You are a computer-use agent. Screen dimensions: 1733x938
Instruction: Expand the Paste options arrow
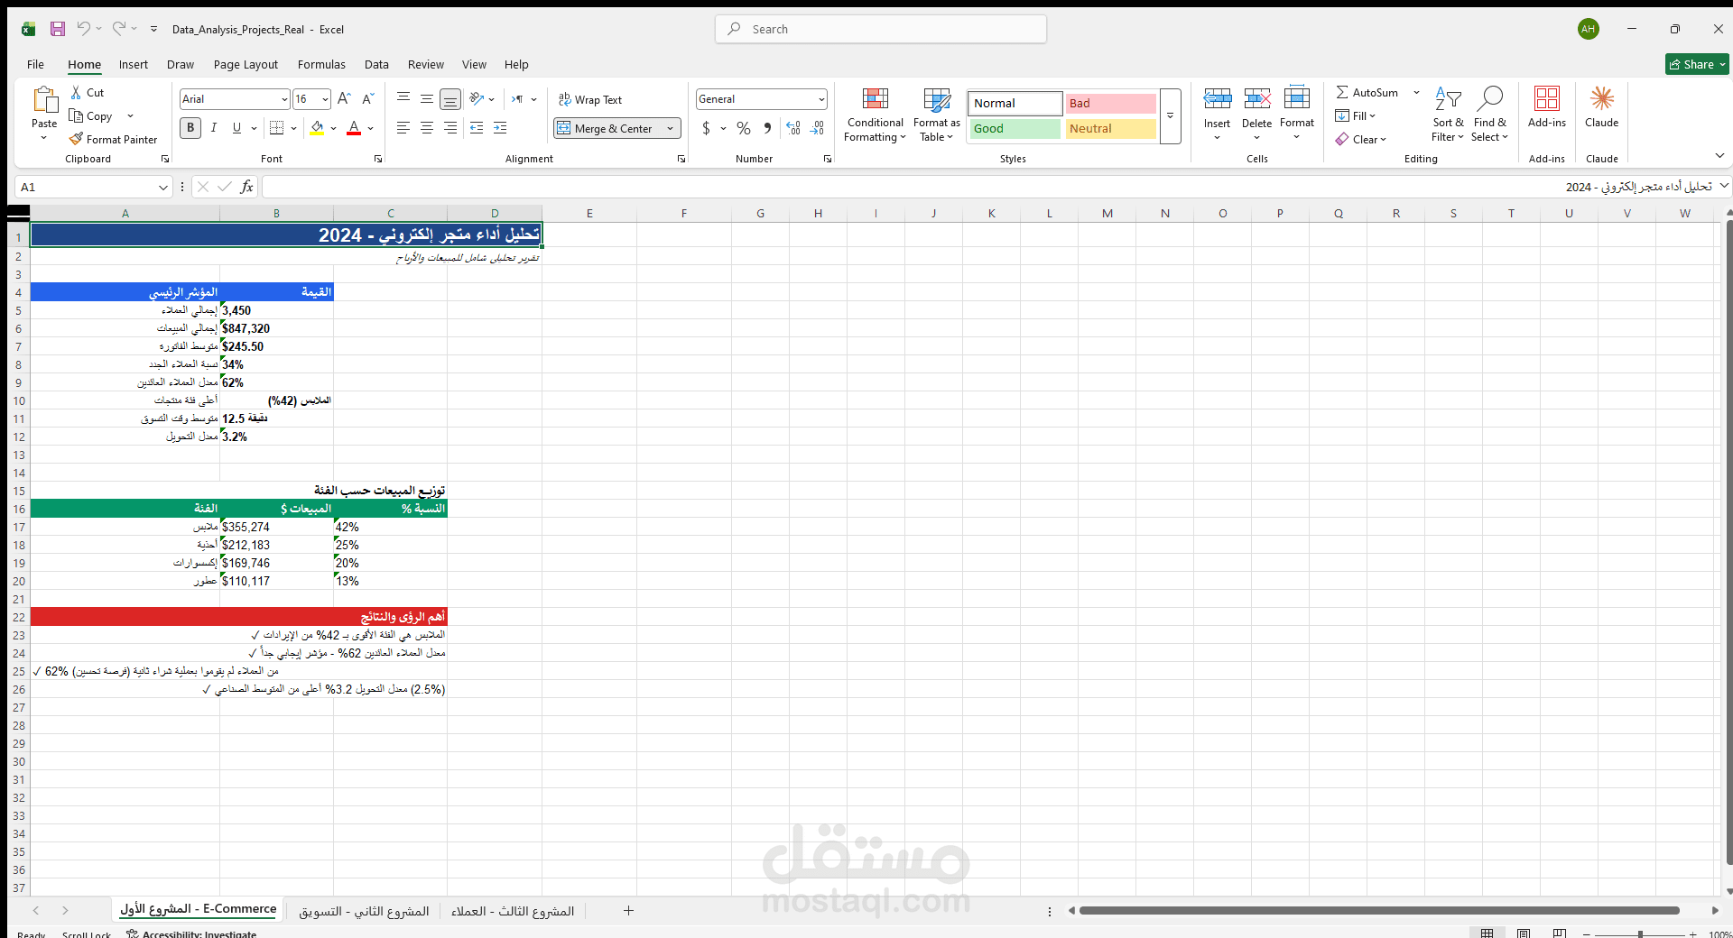click(44, 138)
